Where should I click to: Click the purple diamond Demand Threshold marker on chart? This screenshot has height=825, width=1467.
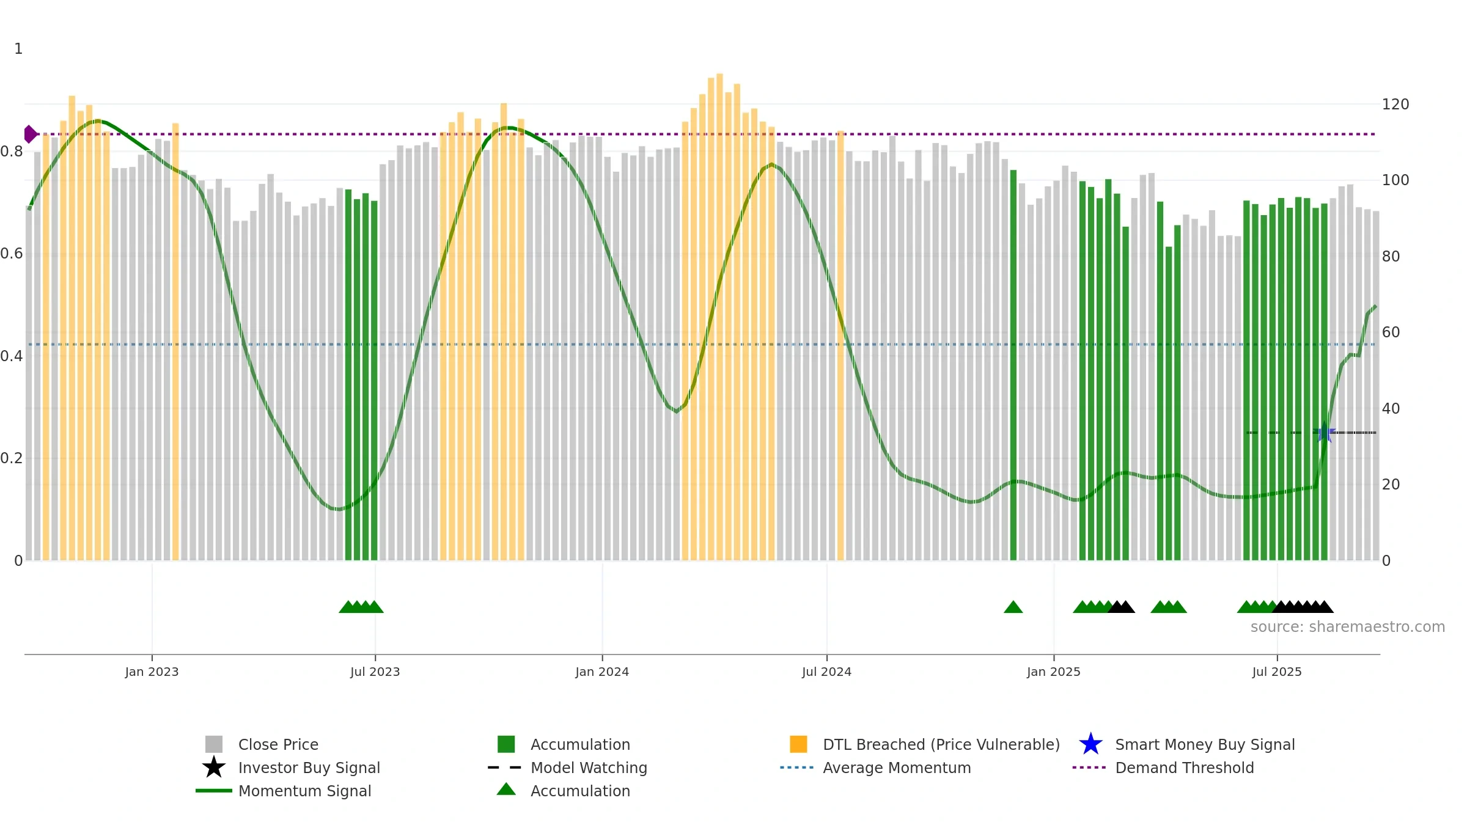tap(30, 134)
